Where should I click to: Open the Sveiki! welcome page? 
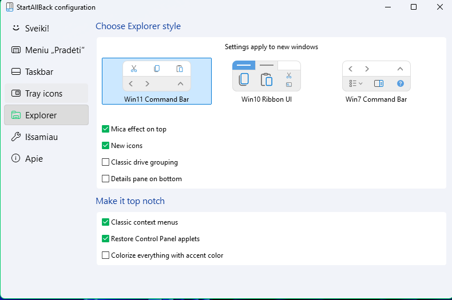coord(46,28)
